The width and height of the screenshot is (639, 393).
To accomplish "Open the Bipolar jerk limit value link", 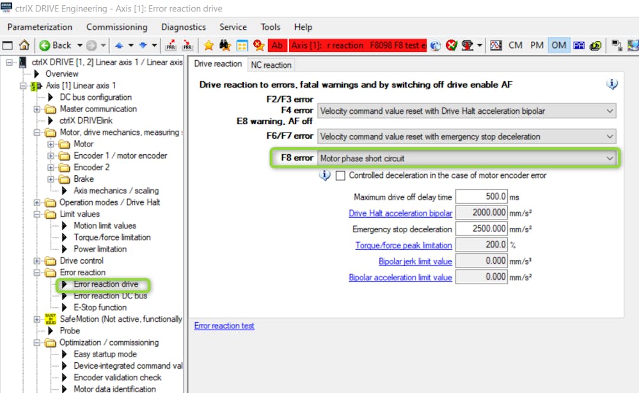I will point(415,261).
